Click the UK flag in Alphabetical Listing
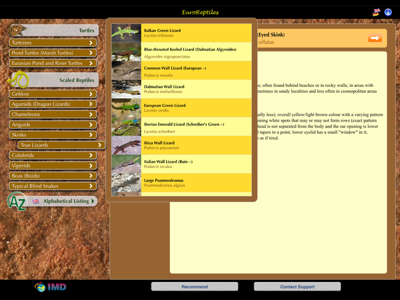 point(36,201)
